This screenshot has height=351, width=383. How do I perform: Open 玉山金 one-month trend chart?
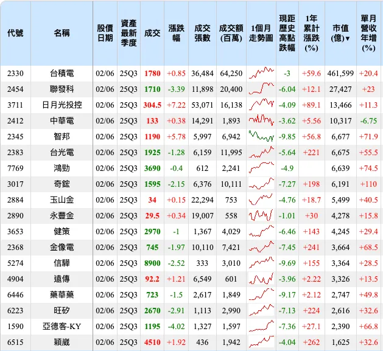pyautogui.click(x=261, y=200)
